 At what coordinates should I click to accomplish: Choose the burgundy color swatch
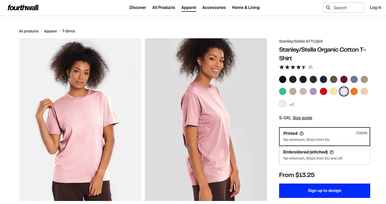[344, 79]
